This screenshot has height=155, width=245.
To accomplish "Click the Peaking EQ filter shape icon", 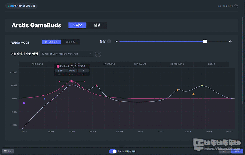I will (x=72, y=66).
